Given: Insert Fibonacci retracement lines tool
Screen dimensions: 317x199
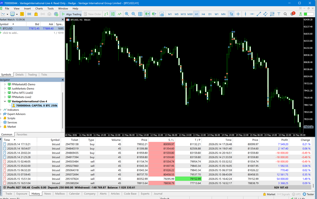Looking at the screenshot, I should pos(272,14).
